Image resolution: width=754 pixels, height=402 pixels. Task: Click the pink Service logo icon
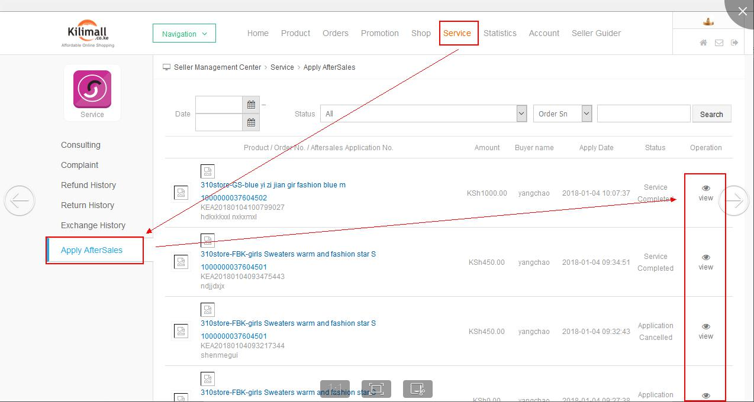[x=92, y=89]
